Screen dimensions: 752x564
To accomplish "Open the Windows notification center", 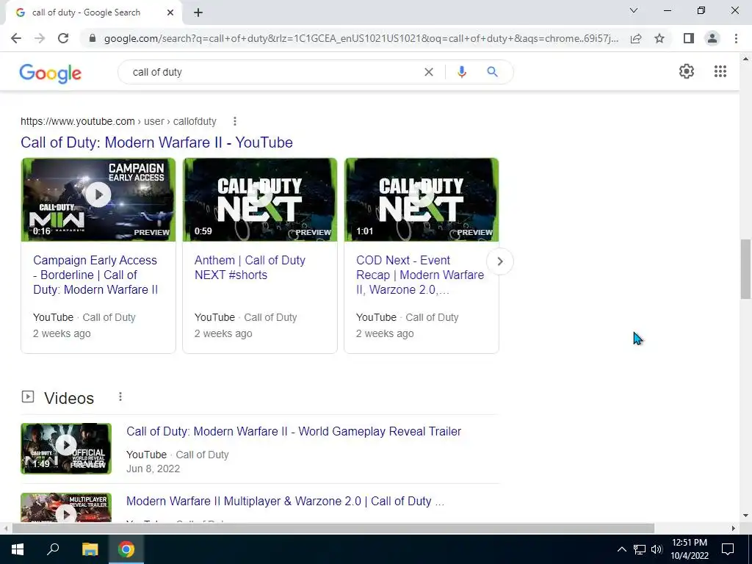I will click(x=728, y=549).
